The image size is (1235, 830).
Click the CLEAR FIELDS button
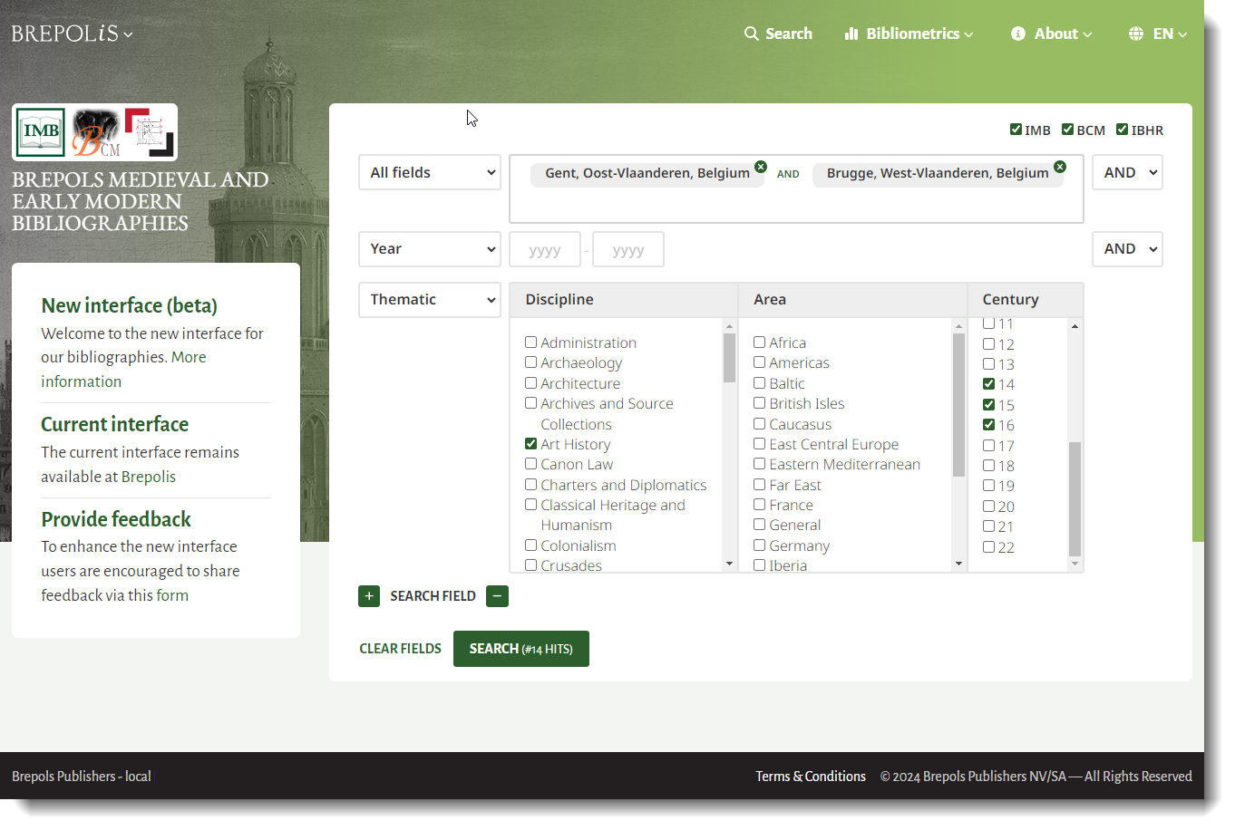400,648
